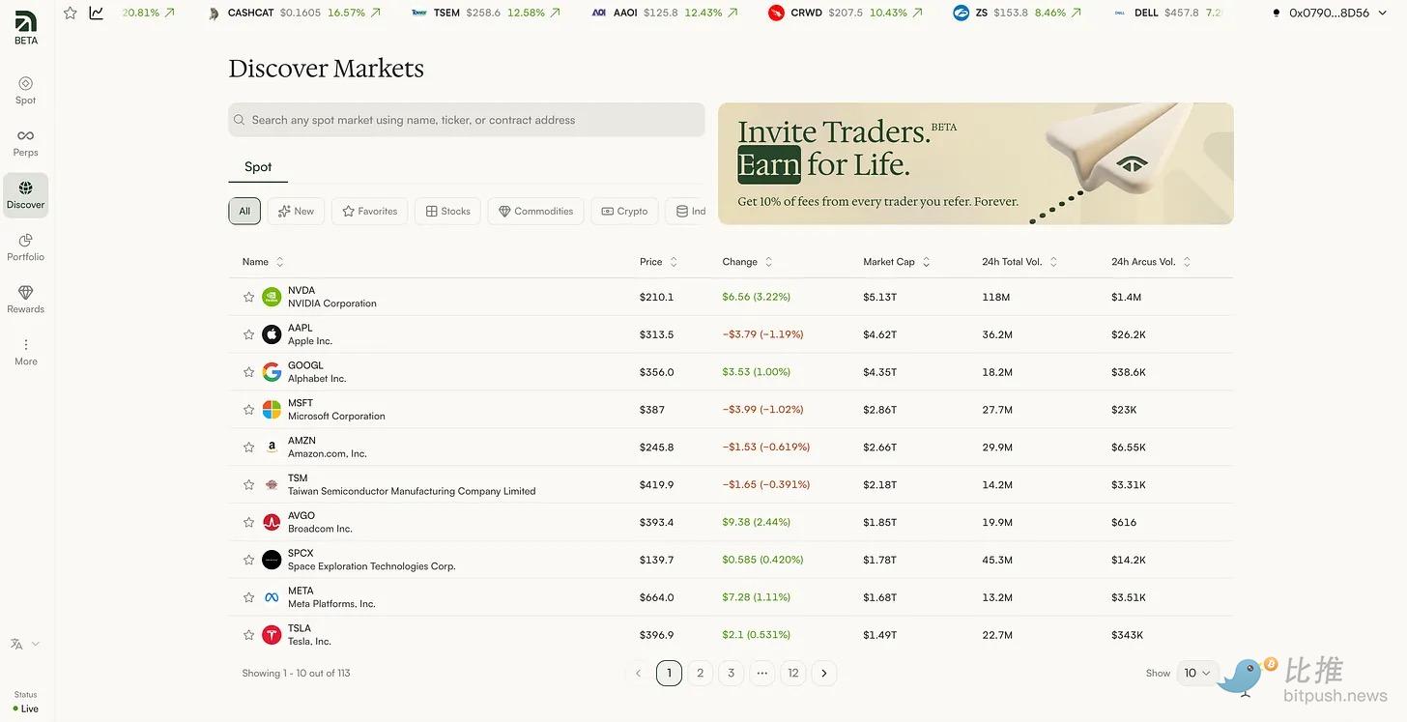
Task: Select the Crypto filter chip
Action: (624, 211)
